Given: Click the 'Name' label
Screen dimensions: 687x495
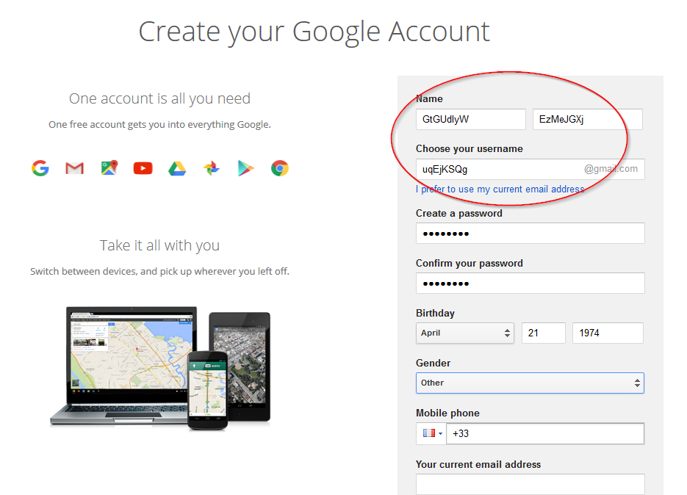Looking at the screenshot, I should pos(429,99).
